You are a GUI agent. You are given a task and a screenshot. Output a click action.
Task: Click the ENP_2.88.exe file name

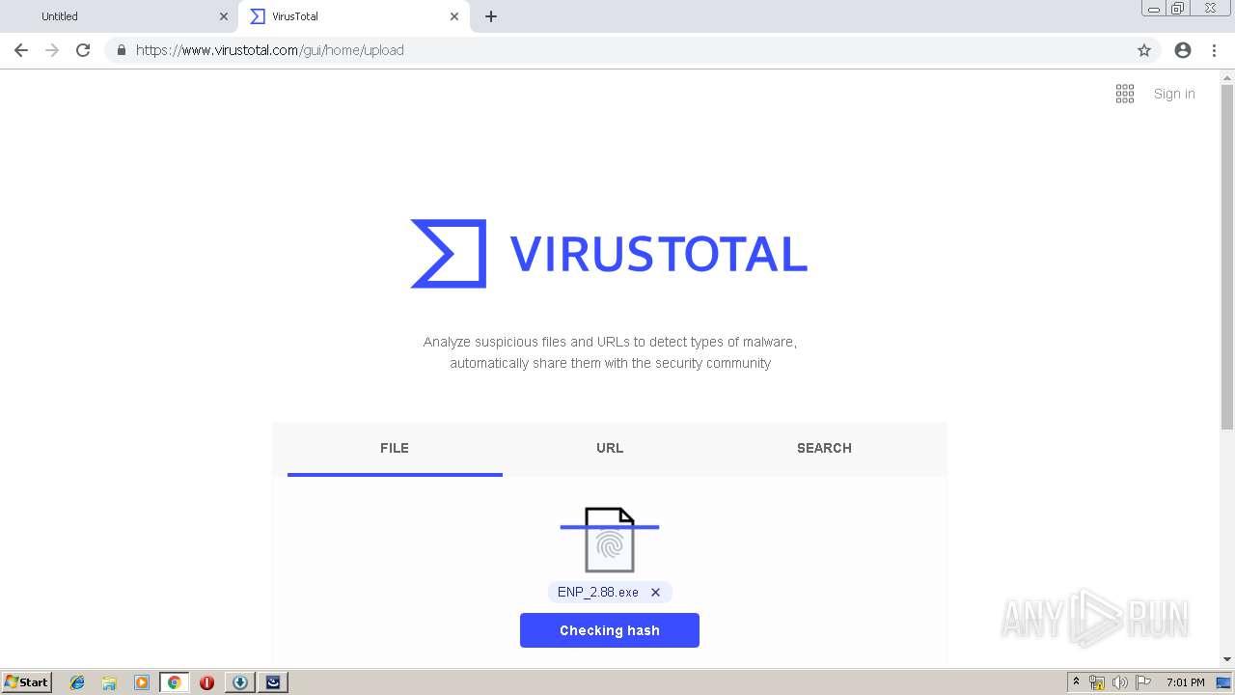coord(598,593)
